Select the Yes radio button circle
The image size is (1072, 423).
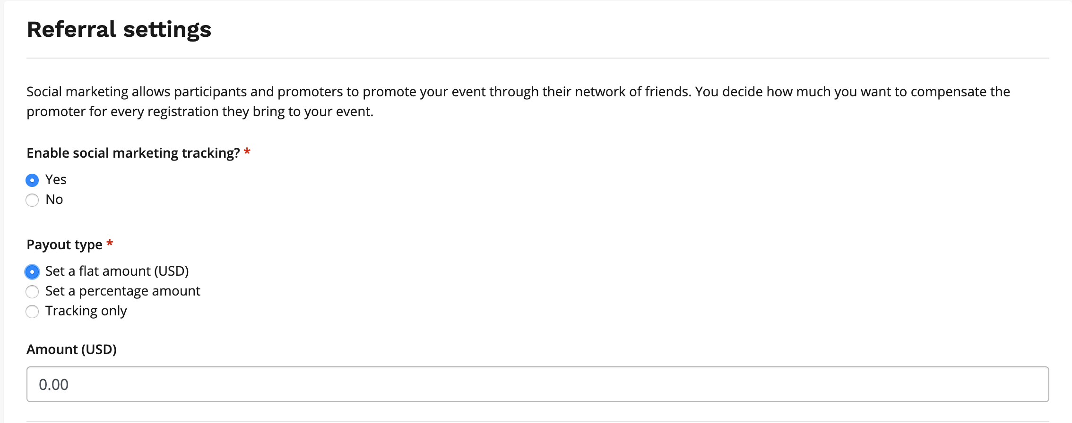[32, 180]
